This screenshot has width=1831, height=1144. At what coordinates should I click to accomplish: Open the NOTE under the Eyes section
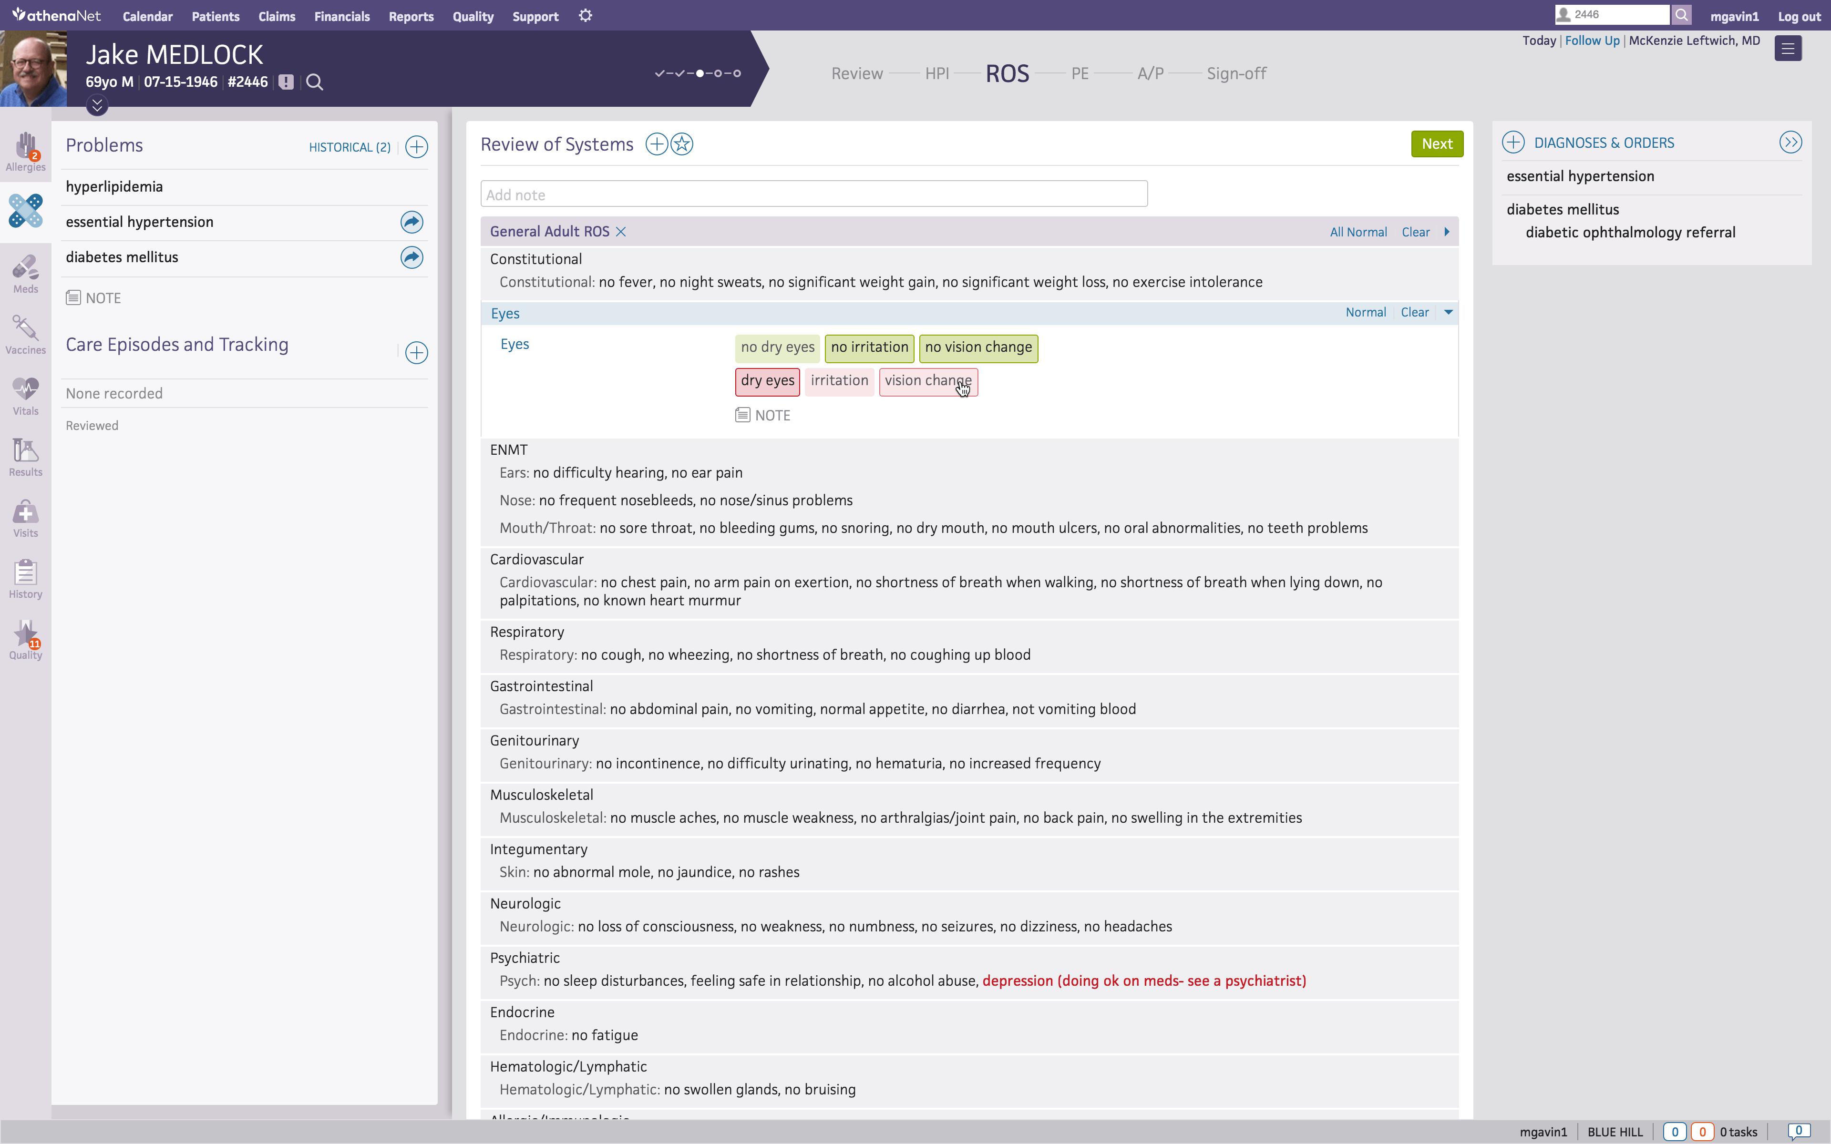point(762,415)
